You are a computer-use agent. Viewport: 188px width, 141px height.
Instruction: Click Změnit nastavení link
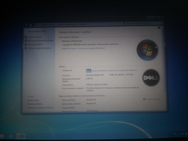pyautogui.click(x=153, y=99)
